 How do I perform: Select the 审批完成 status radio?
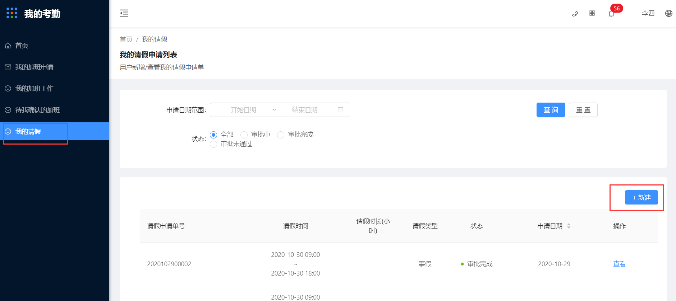point(281,135)
